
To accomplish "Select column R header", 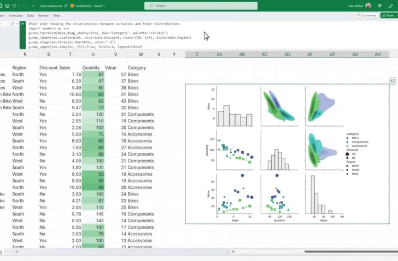I will click(x=25, y=54).
